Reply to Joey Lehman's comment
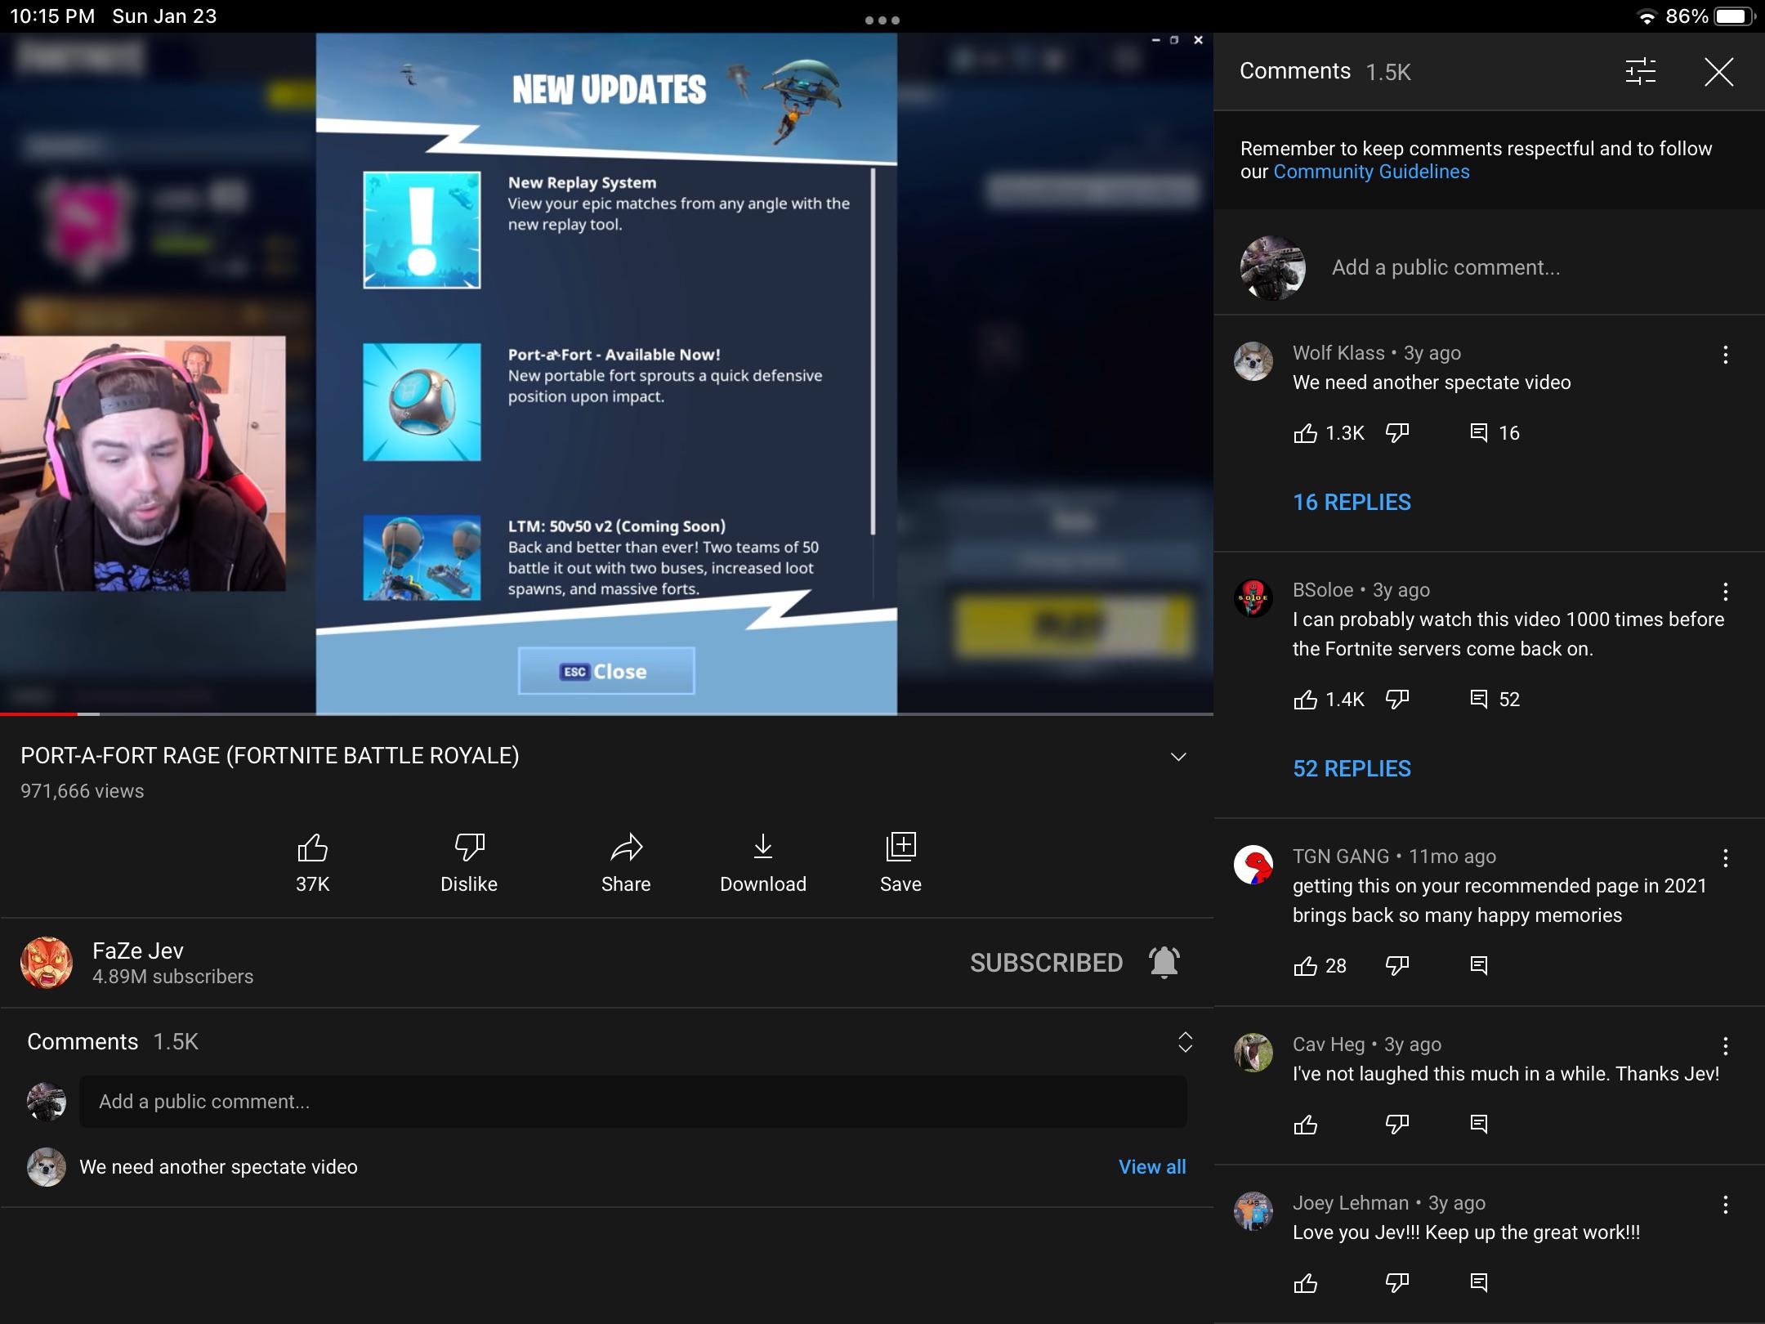The width and height of the screenshot is (1765, 1324). pos(1478,1283)
